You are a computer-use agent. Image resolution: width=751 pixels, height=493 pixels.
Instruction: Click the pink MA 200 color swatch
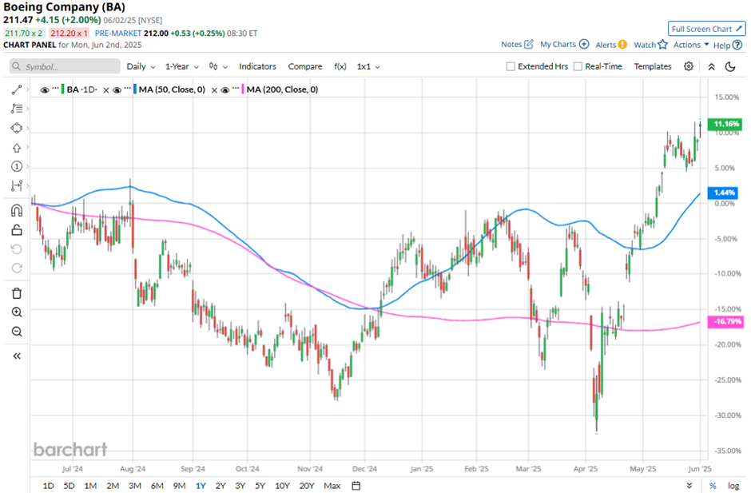243,89
